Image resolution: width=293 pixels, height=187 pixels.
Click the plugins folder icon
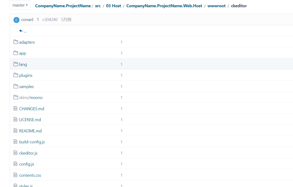[x=15, y=75]
